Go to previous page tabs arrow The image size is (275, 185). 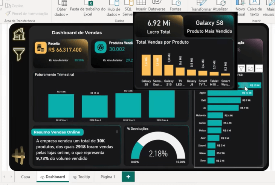click(x=5, y=177)
